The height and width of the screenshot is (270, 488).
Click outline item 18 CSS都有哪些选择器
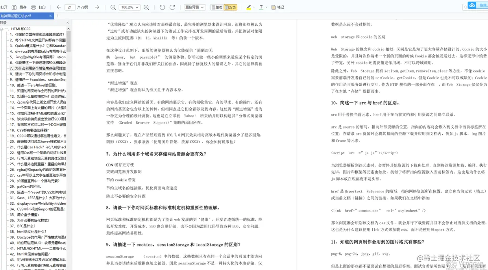(30, 130)
